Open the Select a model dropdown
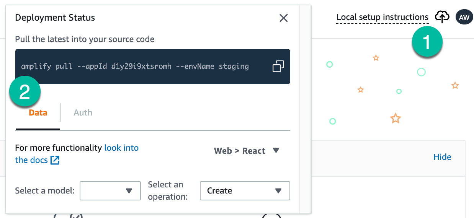The image size is (474, 218). [x=110, y=190]
